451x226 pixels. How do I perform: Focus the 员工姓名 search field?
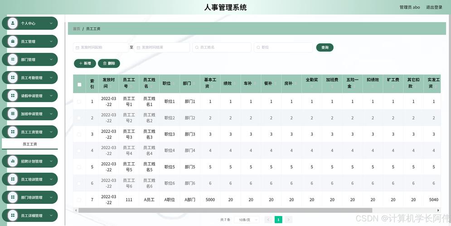pos(222,47)
